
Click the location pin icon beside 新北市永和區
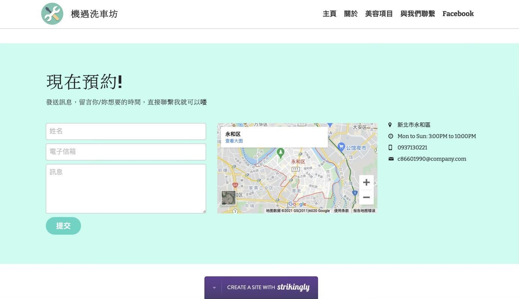coord(390,125)
